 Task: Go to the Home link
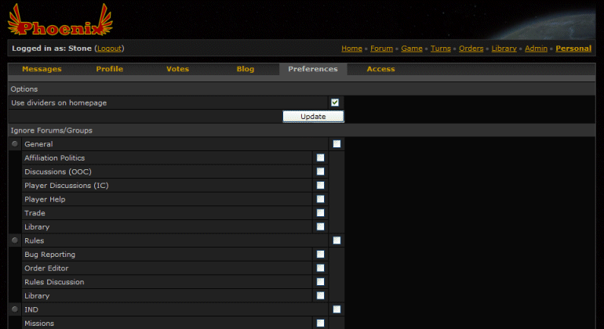pos(351,49)
